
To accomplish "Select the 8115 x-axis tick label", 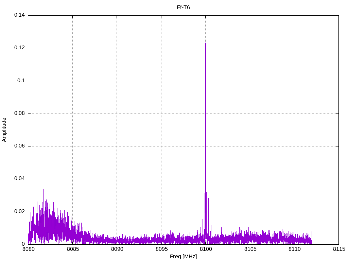I will tap(338, 249).
